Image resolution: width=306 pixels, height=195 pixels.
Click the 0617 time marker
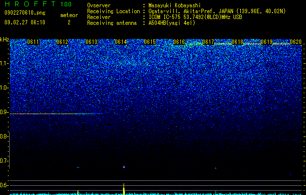[x=208, y=42]
